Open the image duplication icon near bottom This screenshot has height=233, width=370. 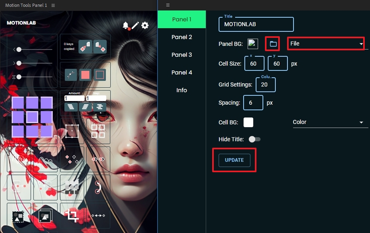click(x=45, y=216)
